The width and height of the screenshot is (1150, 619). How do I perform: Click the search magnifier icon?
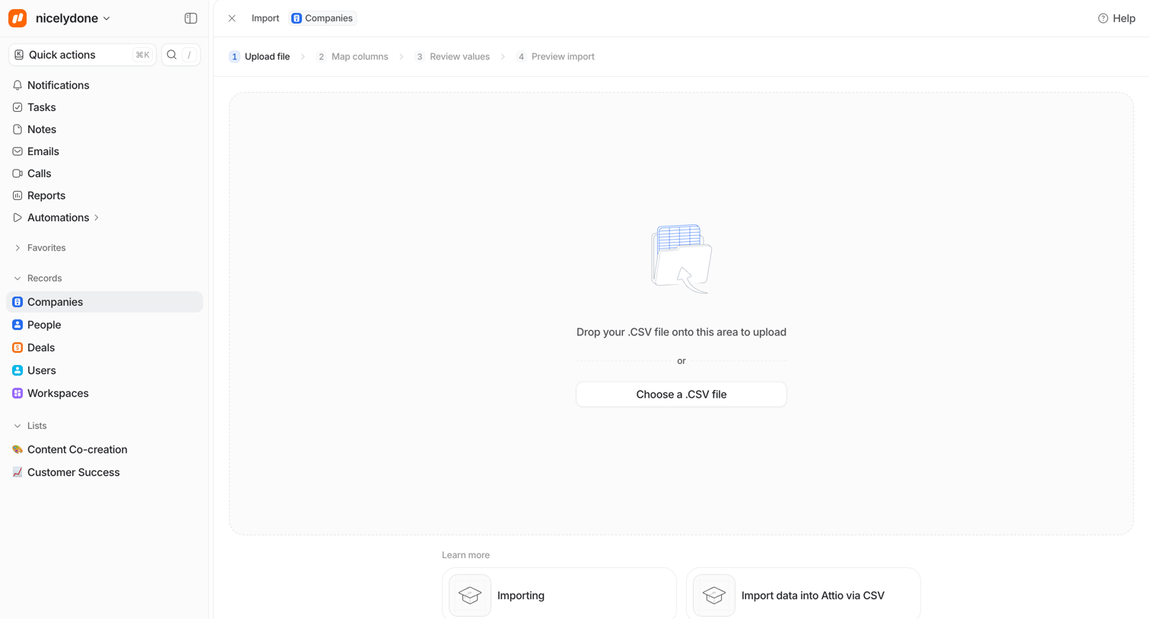(172, 55)
